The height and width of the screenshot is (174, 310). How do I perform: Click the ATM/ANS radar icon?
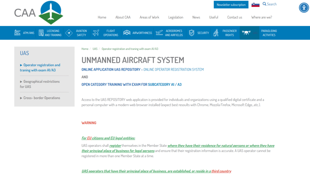click(x=18, y=33)
